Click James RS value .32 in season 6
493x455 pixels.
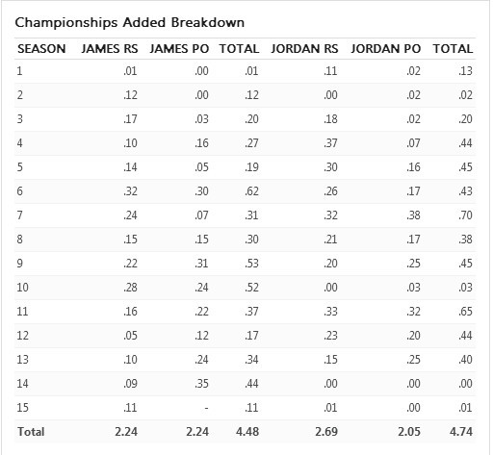coord(130,191)
